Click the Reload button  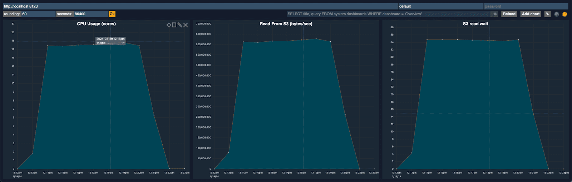tap(509, 14)
